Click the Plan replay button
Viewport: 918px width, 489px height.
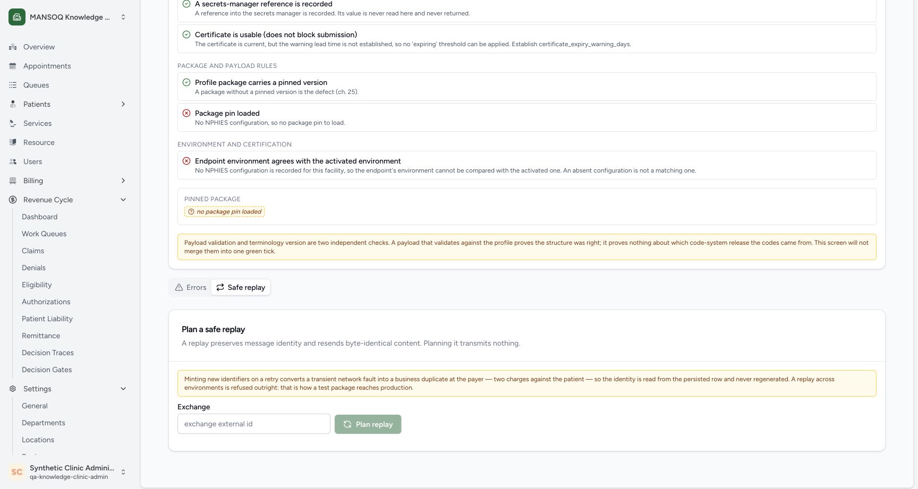(x=368, y=424)
